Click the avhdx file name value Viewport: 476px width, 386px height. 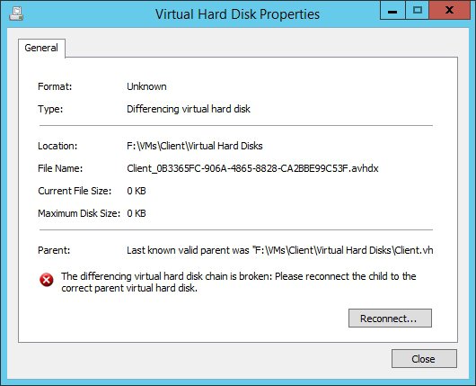(252, 168)
